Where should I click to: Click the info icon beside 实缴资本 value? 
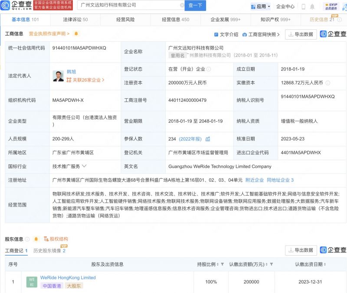[x=328, y=83]
